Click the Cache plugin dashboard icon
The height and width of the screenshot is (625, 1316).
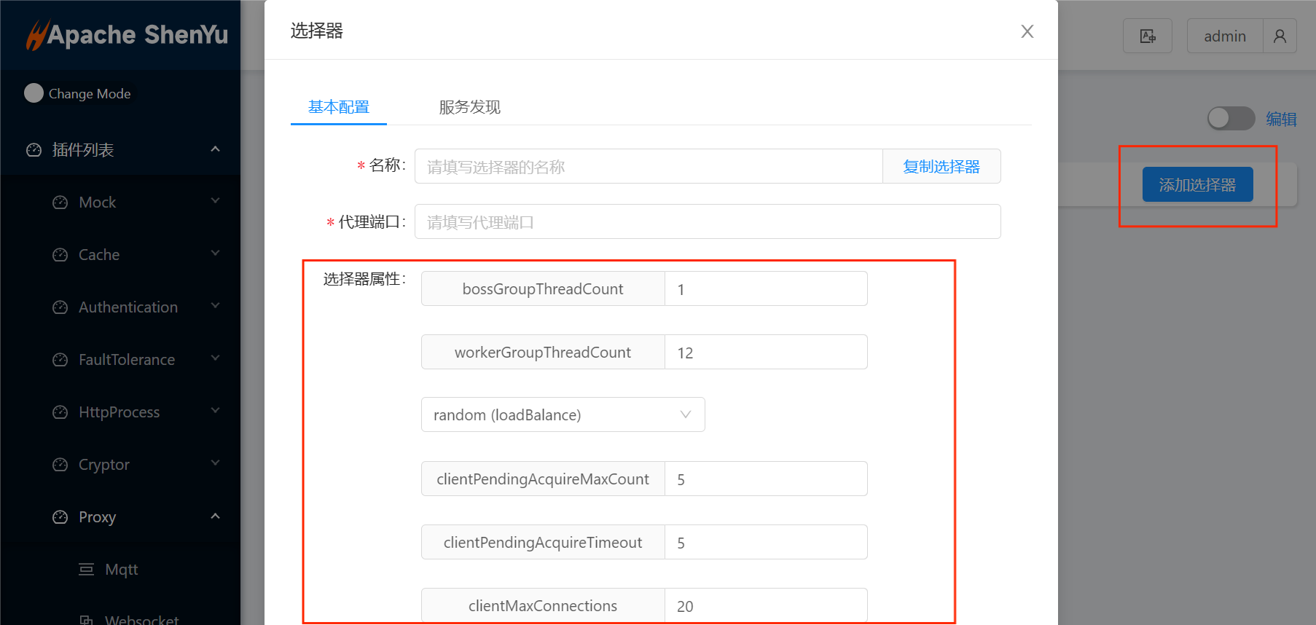coord(60,255)
